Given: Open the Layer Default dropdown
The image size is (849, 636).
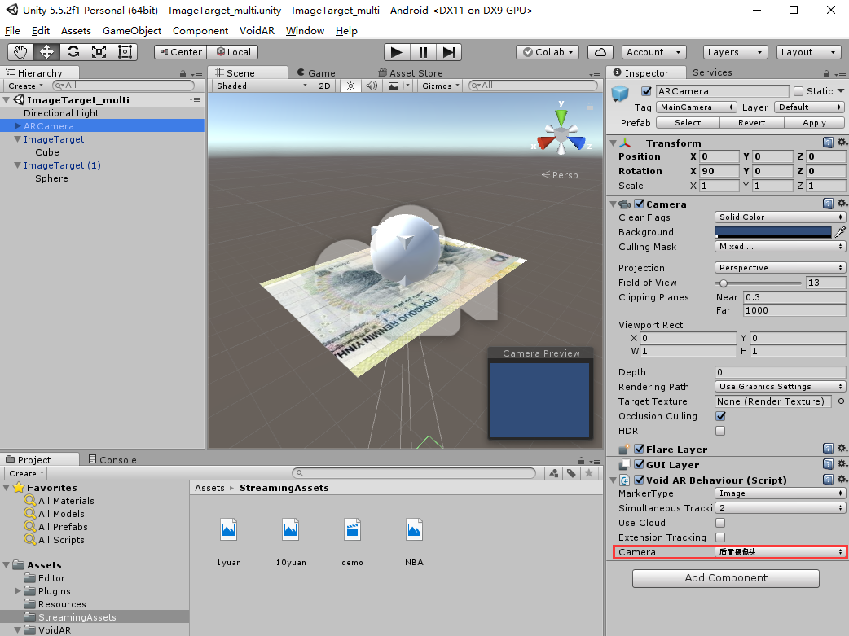Looking at the screenshot, I should click(x=809, y=107).
